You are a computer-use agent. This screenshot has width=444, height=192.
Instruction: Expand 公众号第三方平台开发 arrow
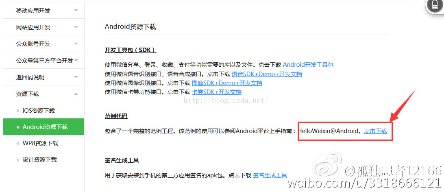click(76, 61)
